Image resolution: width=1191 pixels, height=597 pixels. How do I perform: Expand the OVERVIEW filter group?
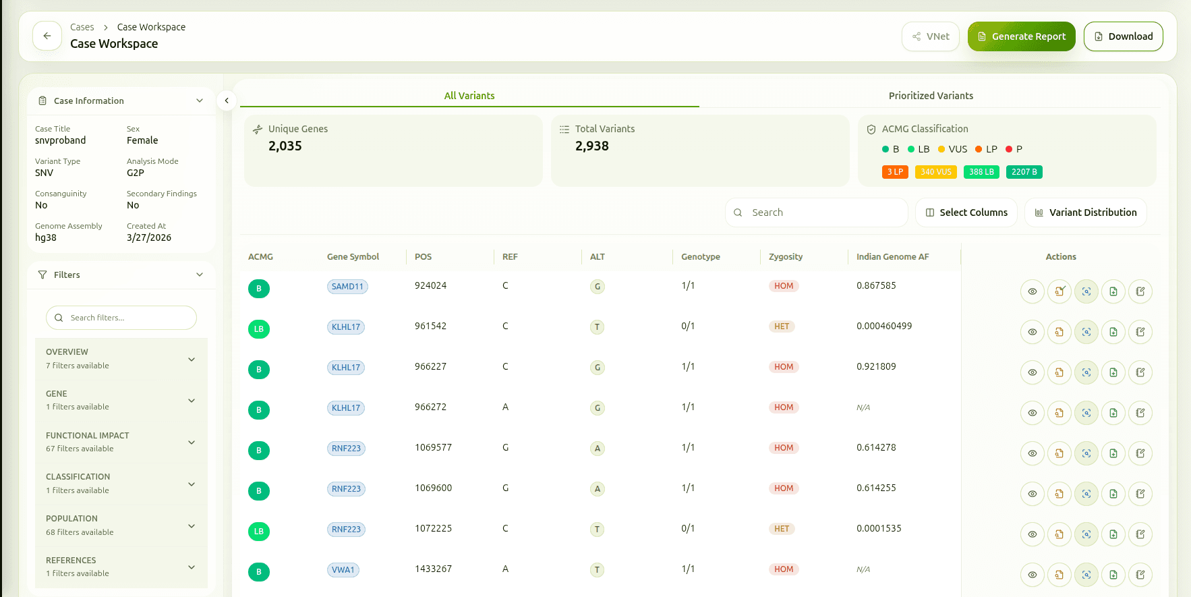point(192,359)
